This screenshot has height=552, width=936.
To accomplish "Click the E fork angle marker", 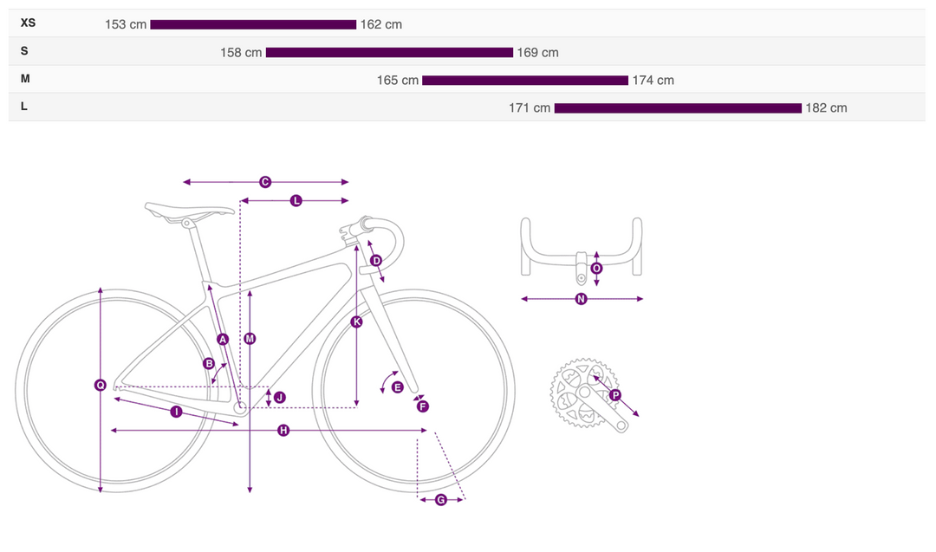I will tap(397, 387).
